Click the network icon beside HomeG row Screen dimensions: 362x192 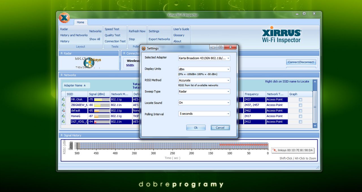(x=63, y=116)
